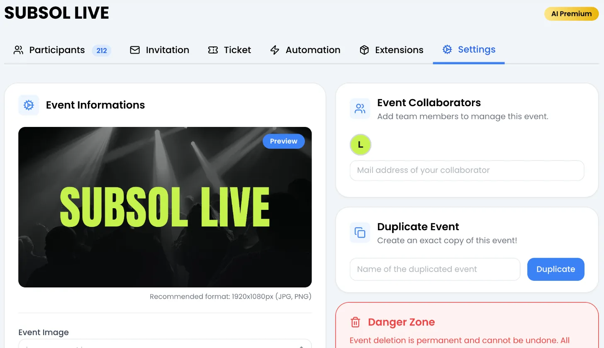Click 'Add team members to manage this event' text
Screen dimensions: 604x348
click(x=463, y=117)
